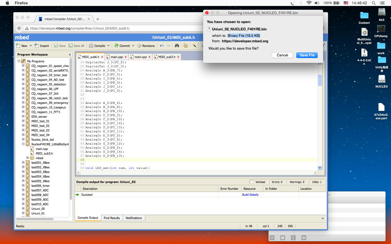391x244 pixels.
Task: Open the Wi-Fi status menu
Action: (309, 3)
